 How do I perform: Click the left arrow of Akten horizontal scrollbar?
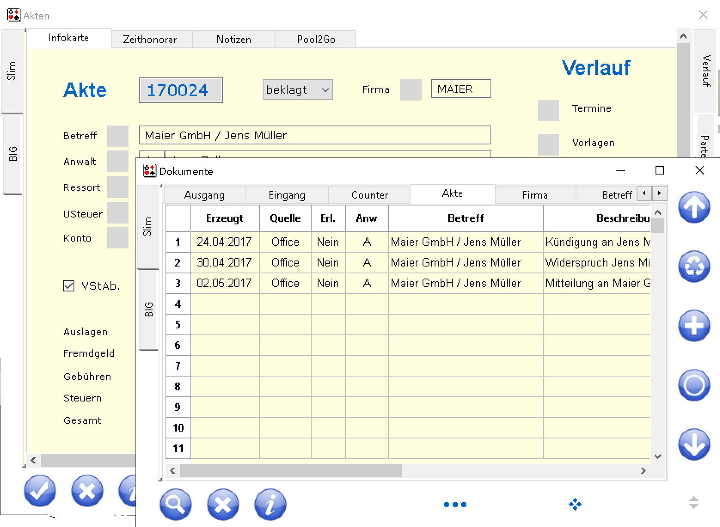33,460
